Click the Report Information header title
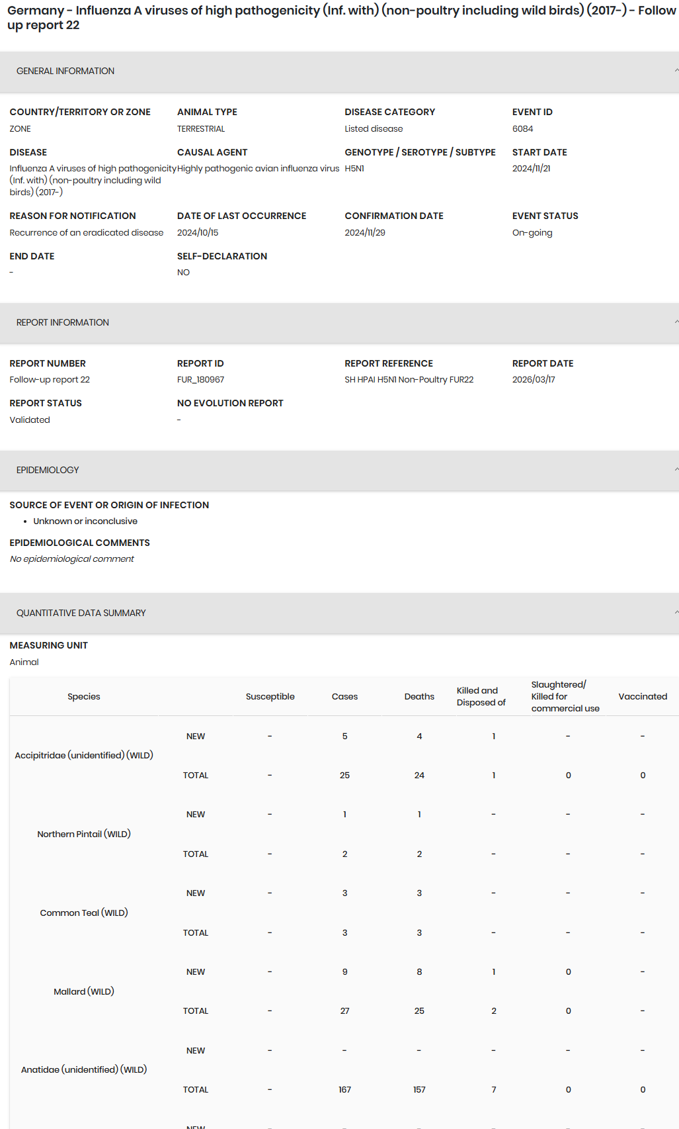The height and width of the screenshot is (1129, 679). coord(63,322)
